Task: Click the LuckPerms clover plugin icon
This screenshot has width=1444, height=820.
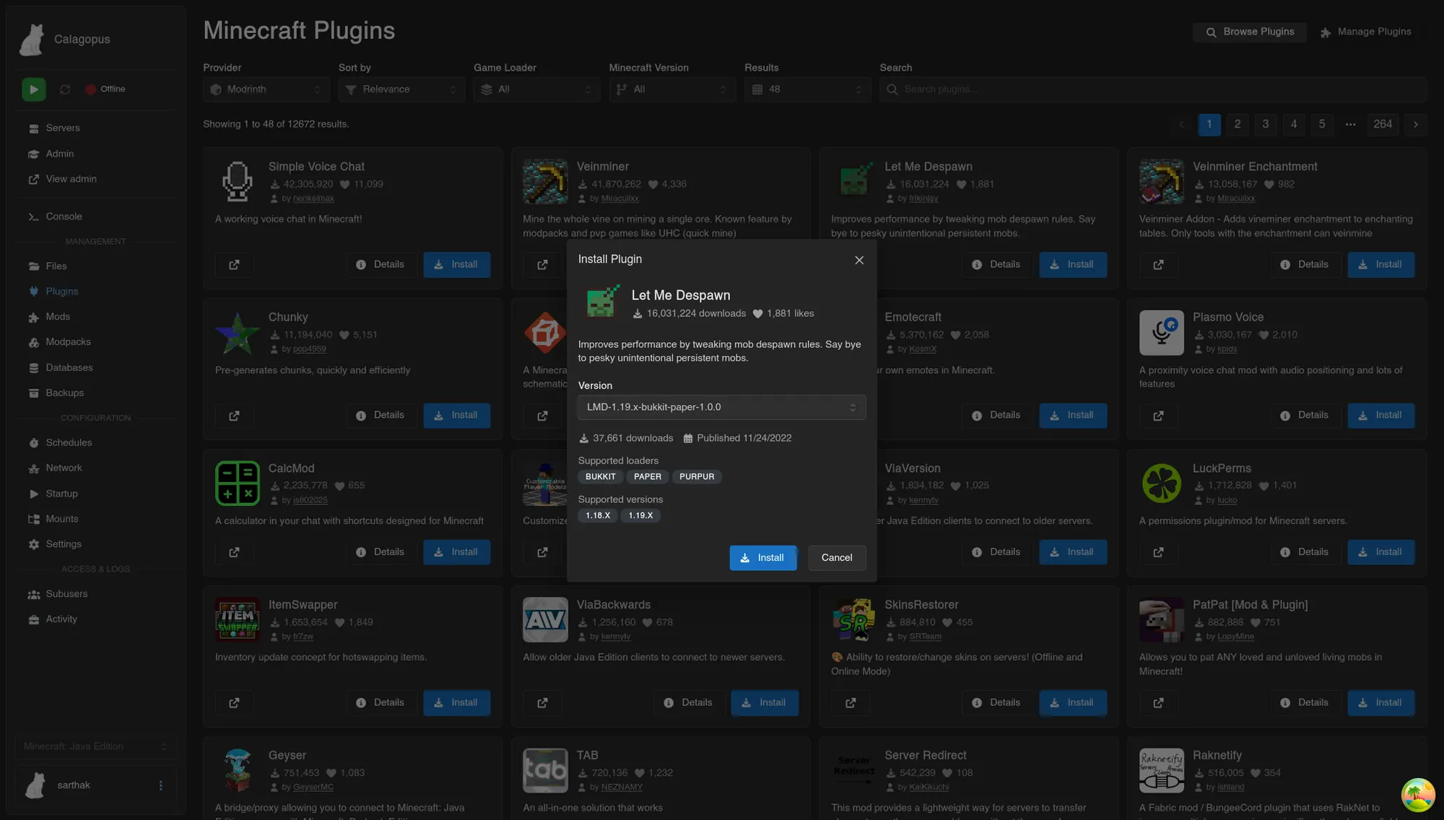Action: (x=1162, y=484)
